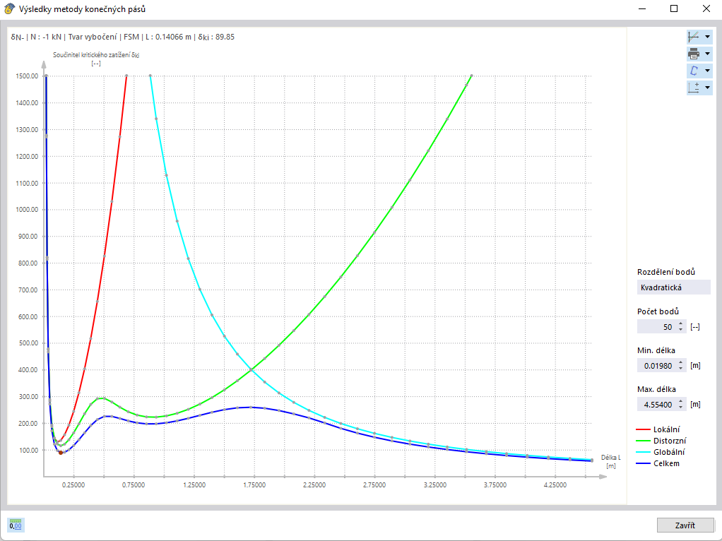Click the axis plus/minus sign icon
Image resolution: width=722 pixels, height=541 pixels.
pos(694,88)
